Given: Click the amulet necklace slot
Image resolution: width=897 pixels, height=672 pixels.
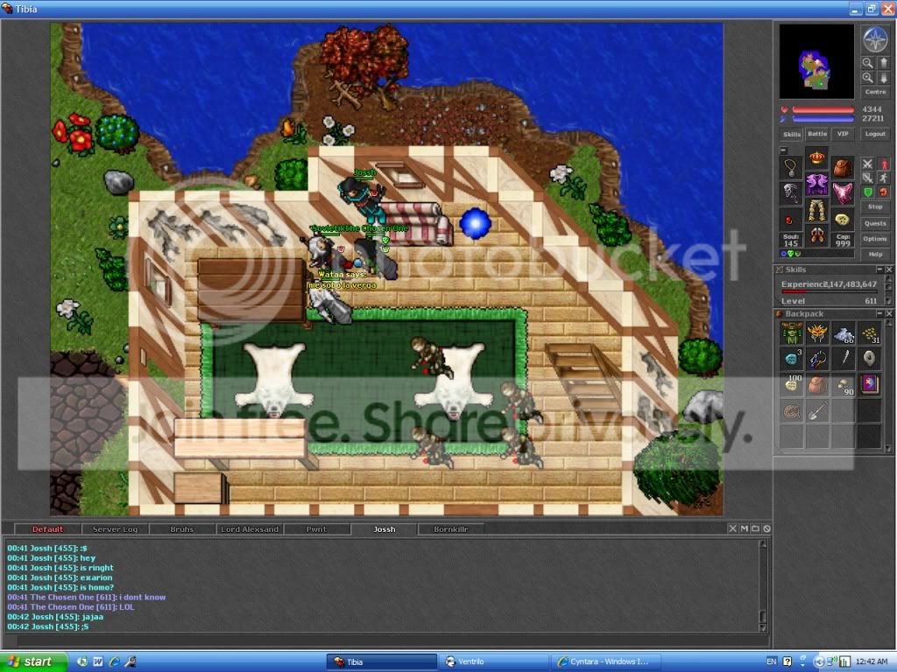Looking at the screenshot, I should point(791,167).
